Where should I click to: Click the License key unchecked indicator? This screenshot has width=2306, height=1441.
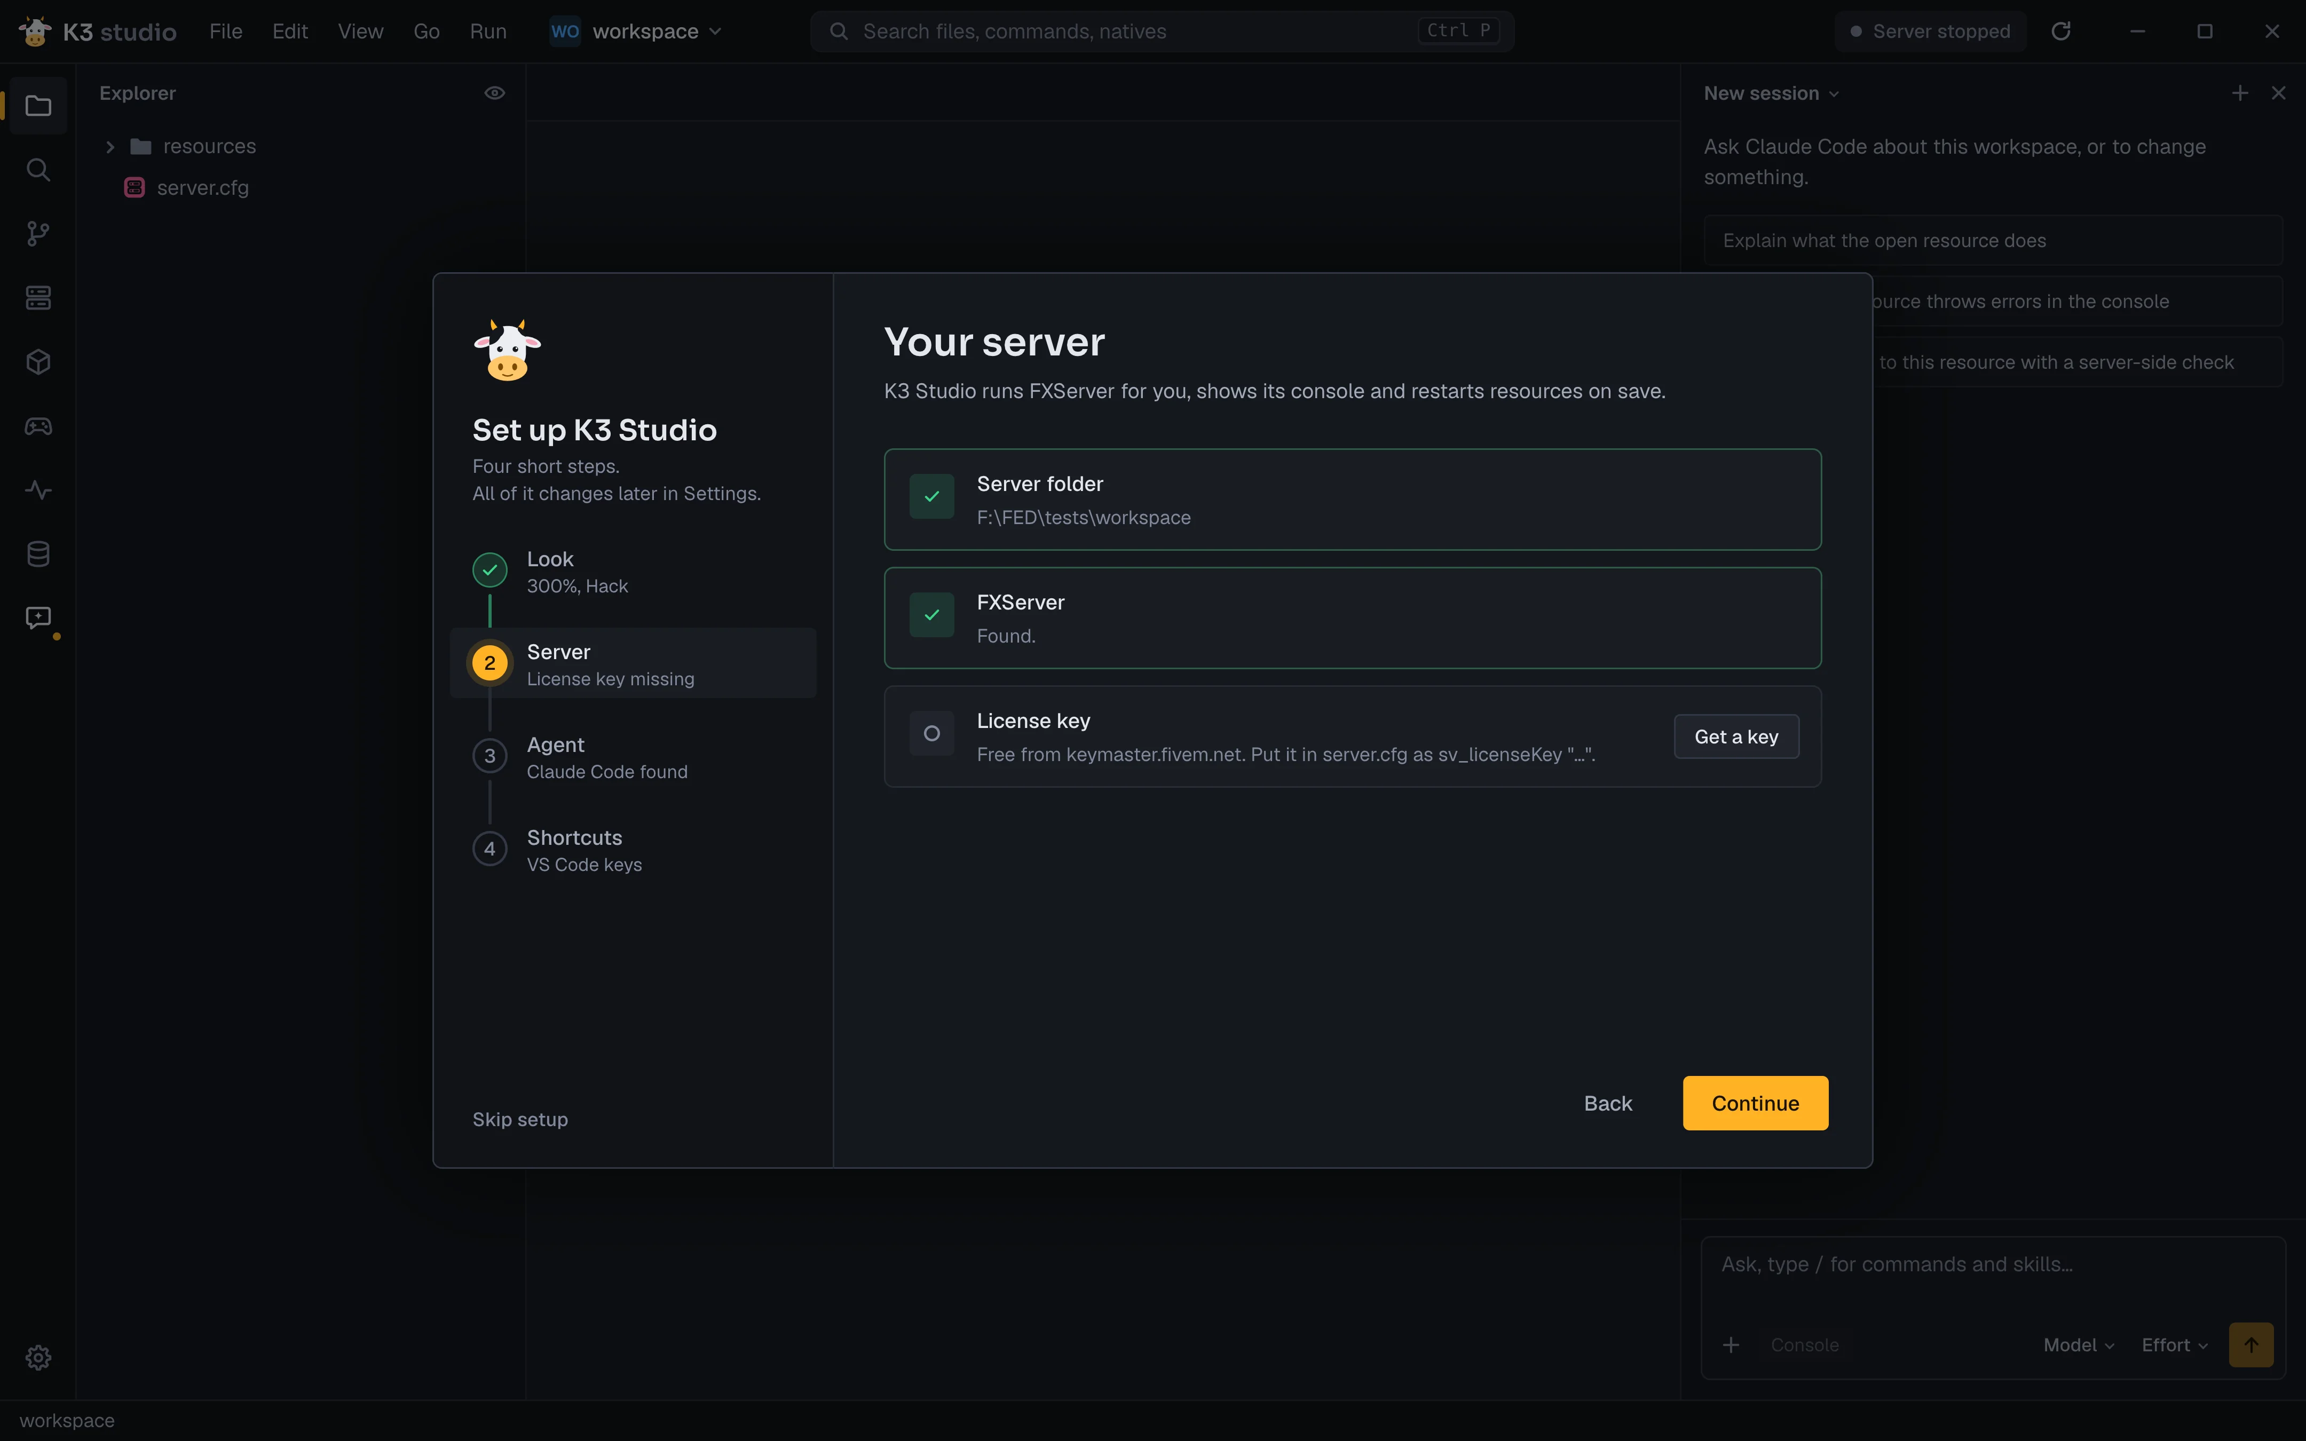coord(932,734)
